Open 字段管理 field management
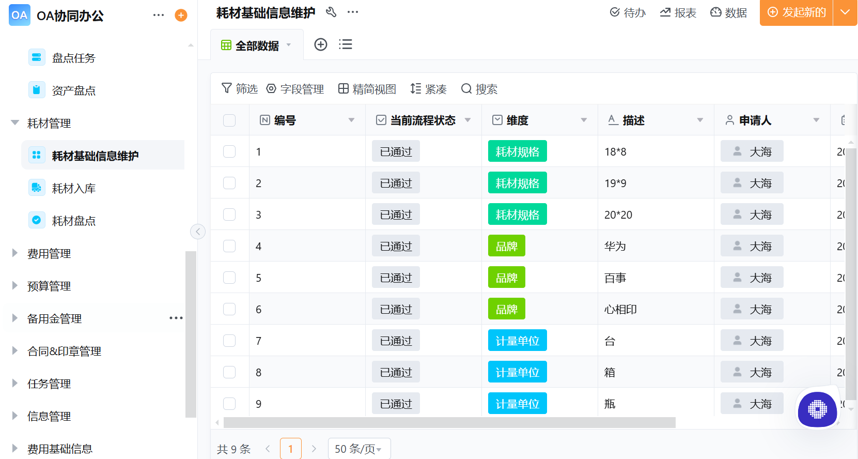The image size is (858, 459). [x=295, y=89]
